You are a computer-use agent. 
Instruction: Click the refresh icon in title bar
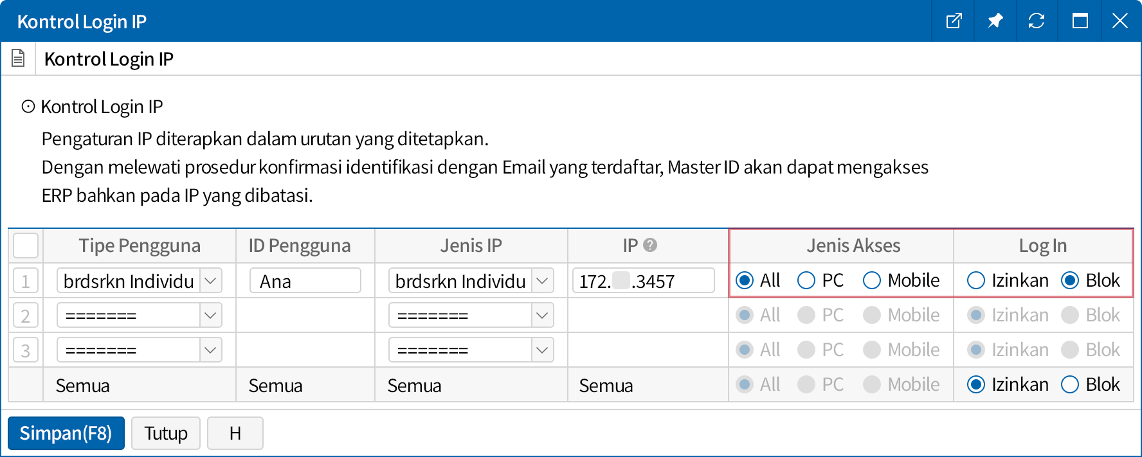1036,21
